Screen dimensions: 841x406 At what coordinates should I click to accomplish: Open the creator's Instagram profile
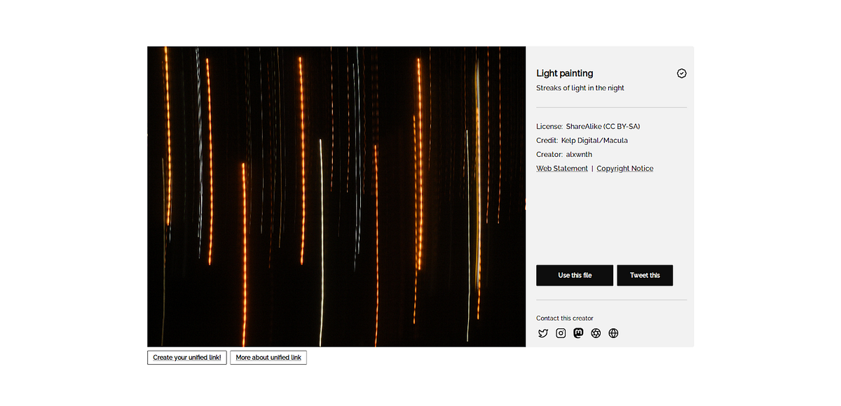561,333
